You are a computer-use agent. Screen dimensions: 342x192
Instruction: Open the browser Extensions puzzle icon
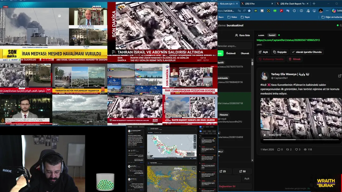(294, 11)
